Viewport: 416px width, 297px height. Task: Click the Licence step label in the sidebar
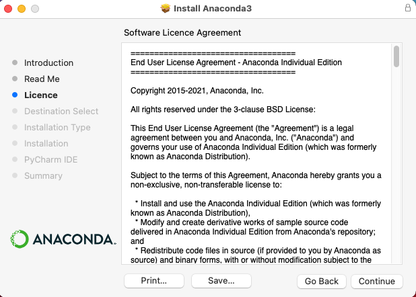[40, 95]
